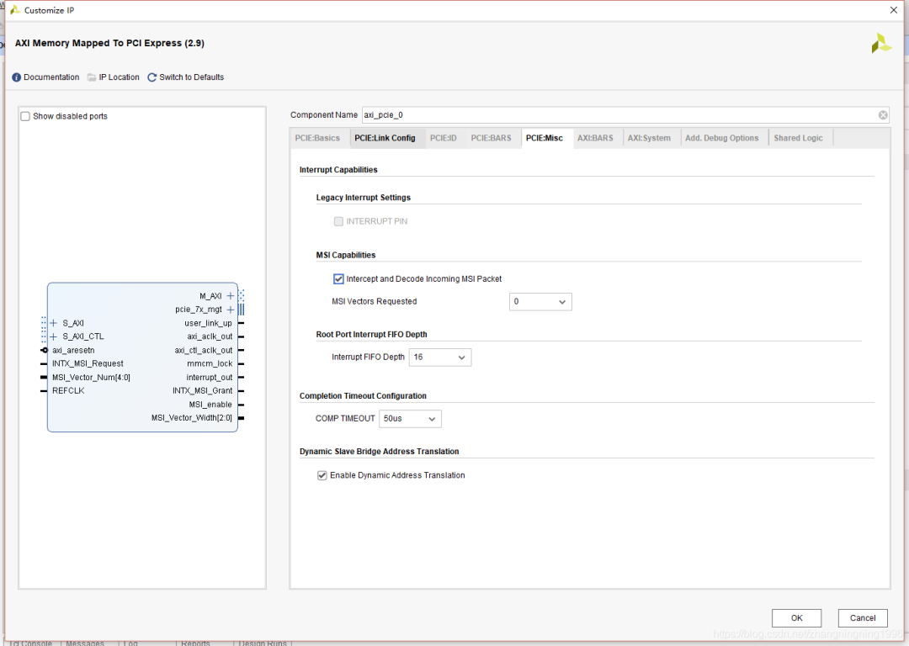Click the IP Location folder icon

coord(92,77)
